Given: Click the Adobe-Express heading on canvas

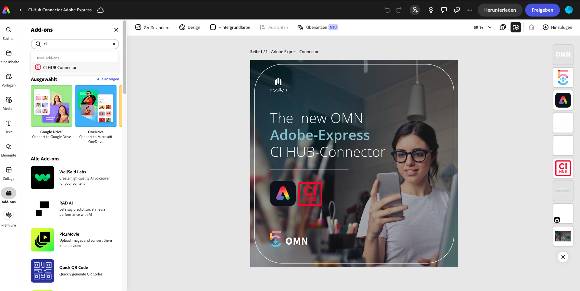Looking at the screenshot, I should (x=320, y=135).
